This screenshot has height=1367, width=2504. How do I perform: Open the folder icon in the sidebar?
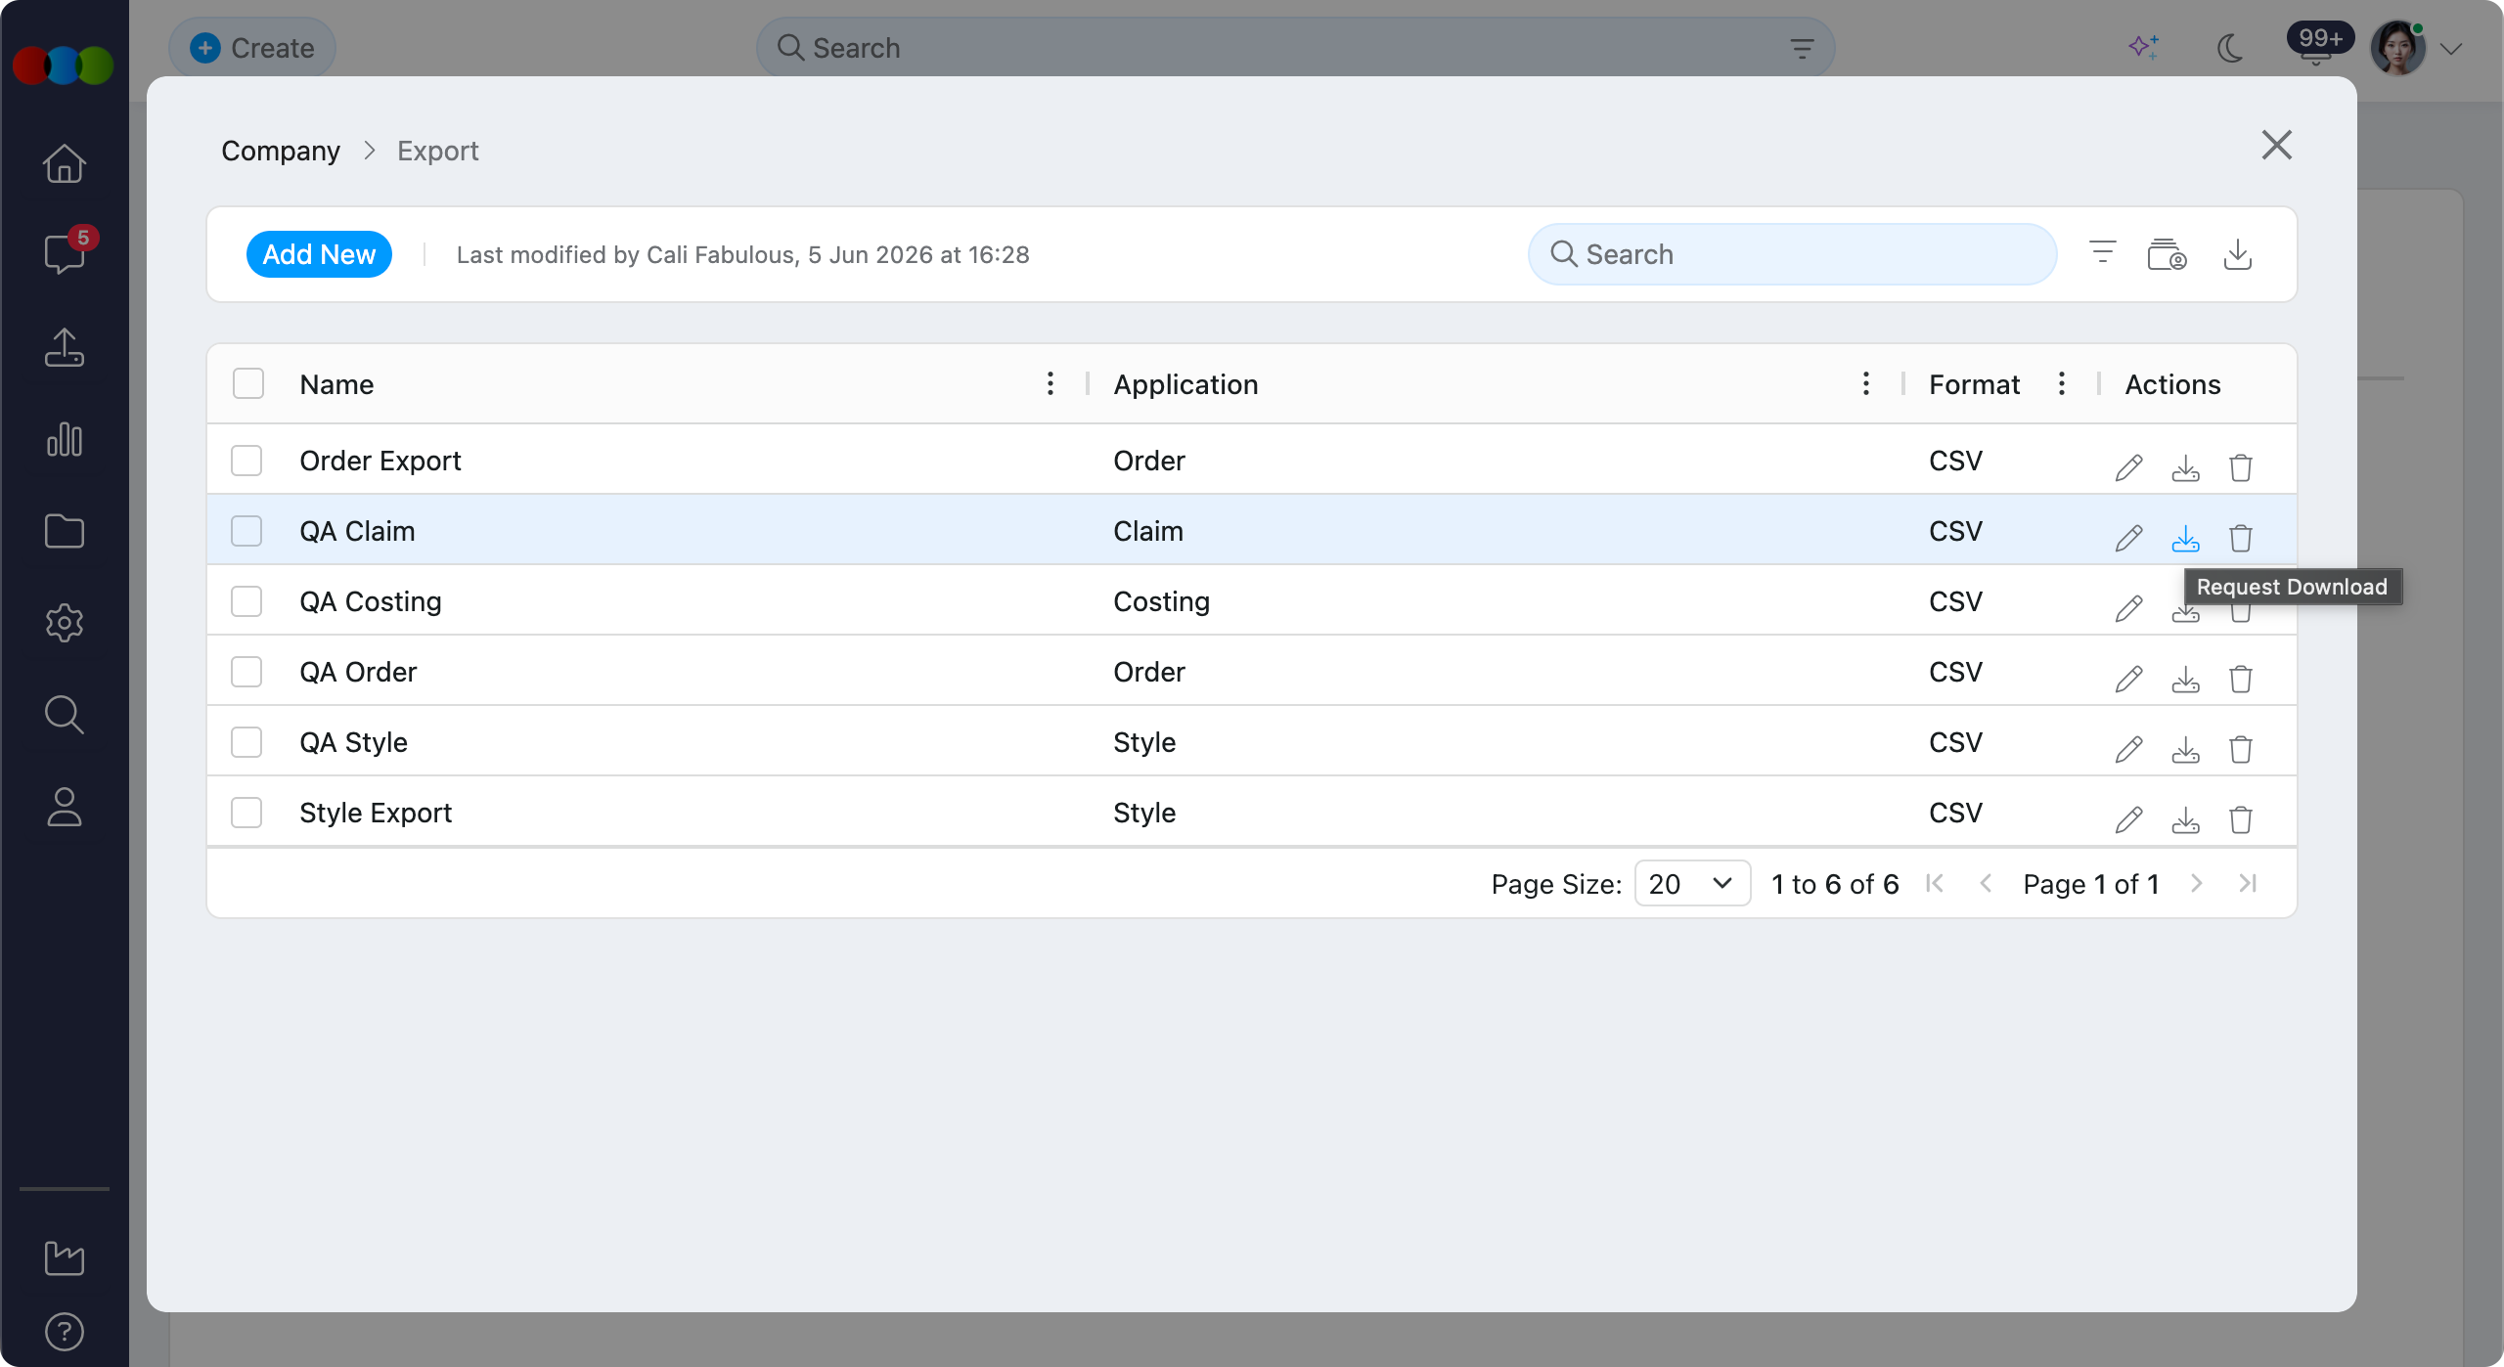tap(65, 531)
